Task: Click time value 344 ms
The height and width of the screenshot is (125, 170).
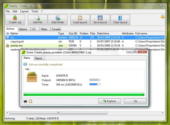Action: [60, 84]
